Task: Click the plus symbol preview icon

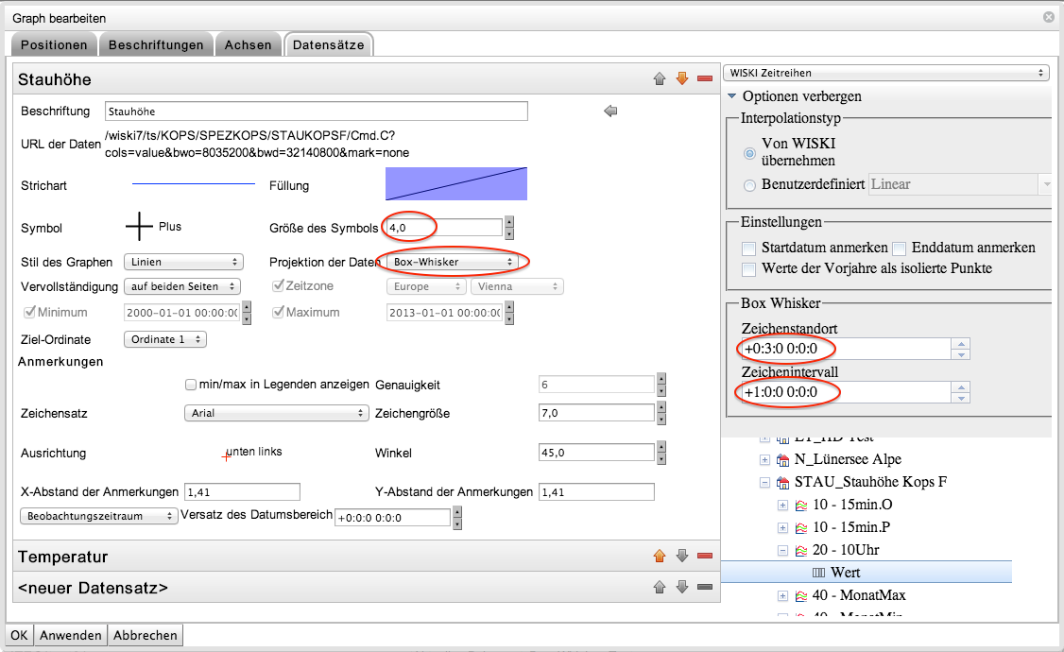Action: (x=140, y=227)
